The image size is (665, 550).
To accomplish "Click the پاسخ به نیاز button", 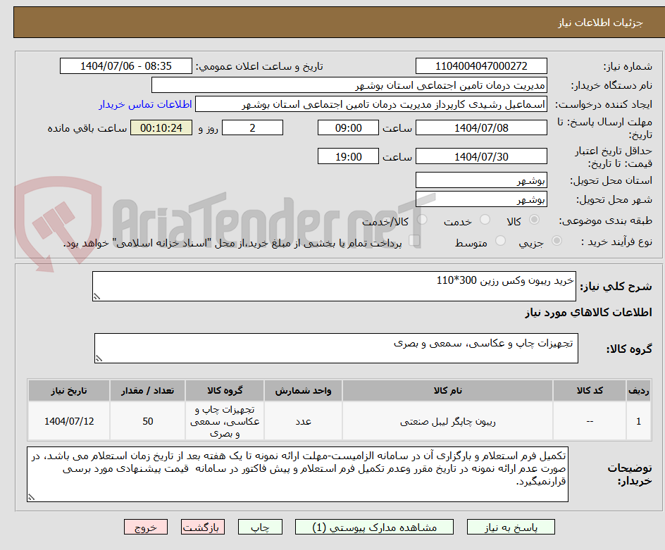I will [511, 527].
